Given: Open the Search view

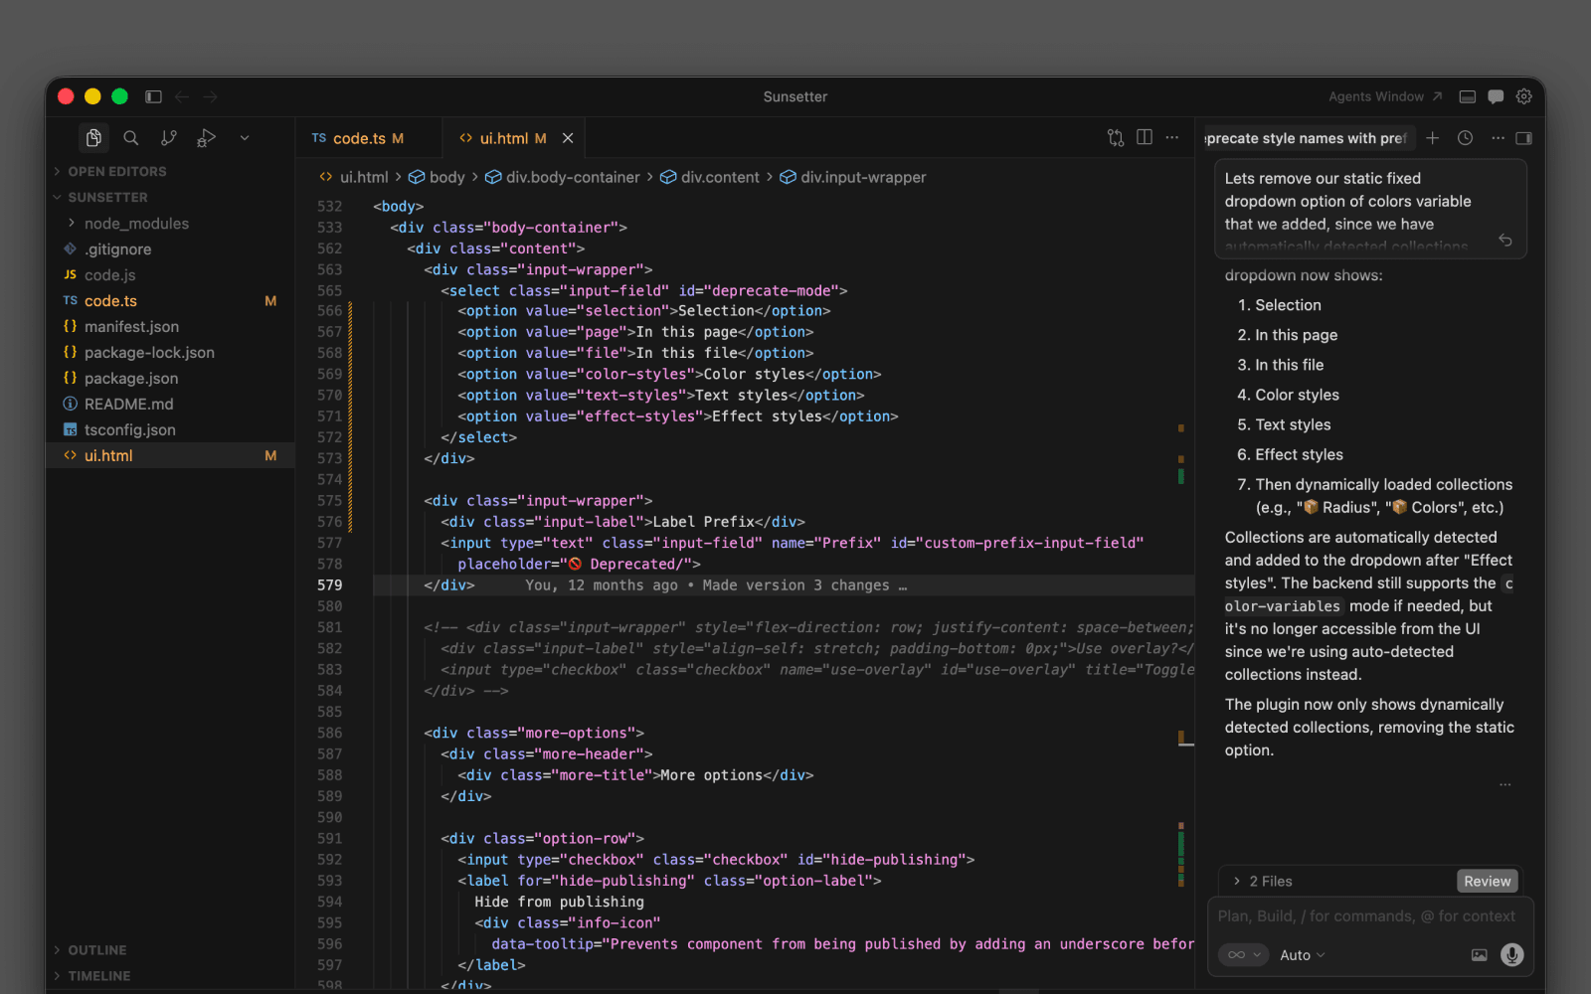Looking at the screenshot, I should click(x=130, y=138).
